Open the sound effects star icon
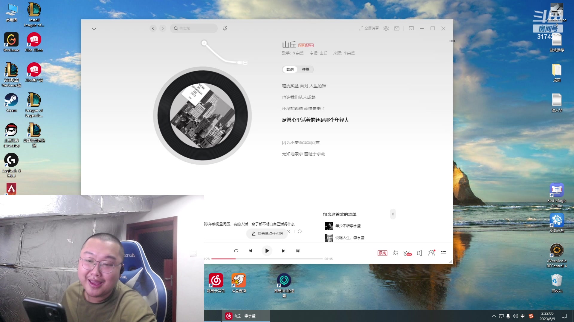The width and height of the screenshot is (574, 322). tap(396, 253)
